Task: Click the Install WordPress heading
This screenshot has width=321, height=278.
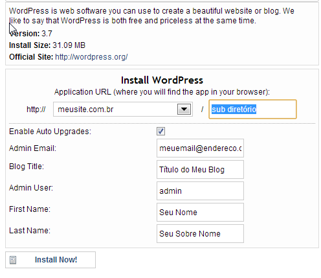Action: 162,80
